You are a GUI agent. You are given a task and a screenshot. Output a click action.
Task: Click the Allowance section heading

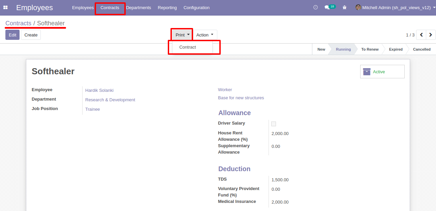coord(235,113)
